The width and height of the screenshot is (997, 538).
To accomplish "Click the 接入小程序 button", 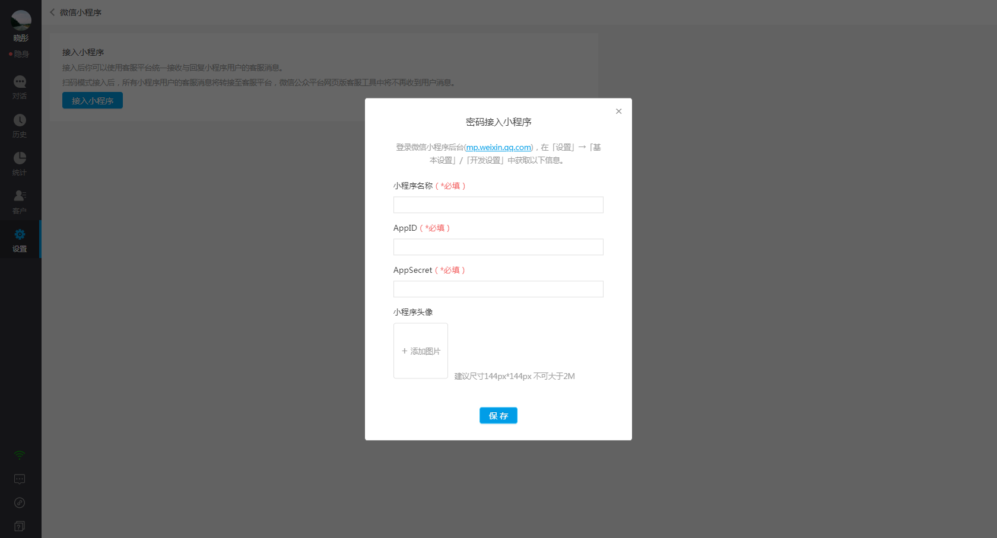I will [92, 100].
